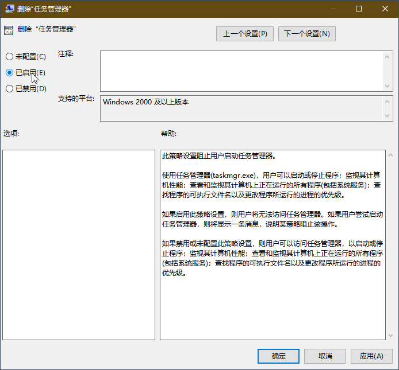The height and width of the screenshot is (370, 399).
Task: Click the up arrow of 注释 scrollbar
Action: tap(388, 57)
